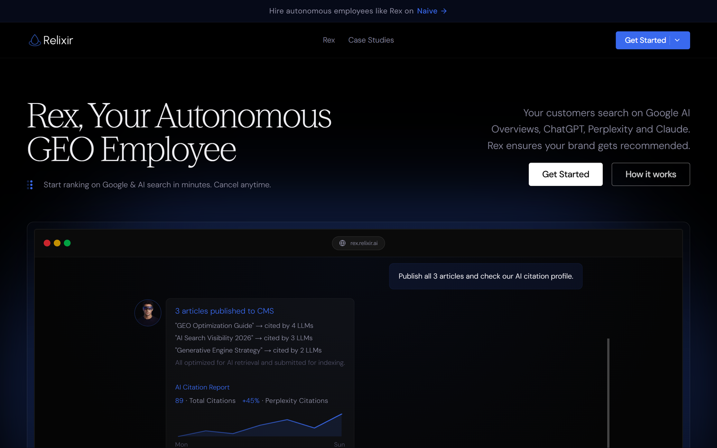The image size is (717, 448).
Task: Click the "AI Search Visibility 2026" row
Action: [x=244, y=338]
